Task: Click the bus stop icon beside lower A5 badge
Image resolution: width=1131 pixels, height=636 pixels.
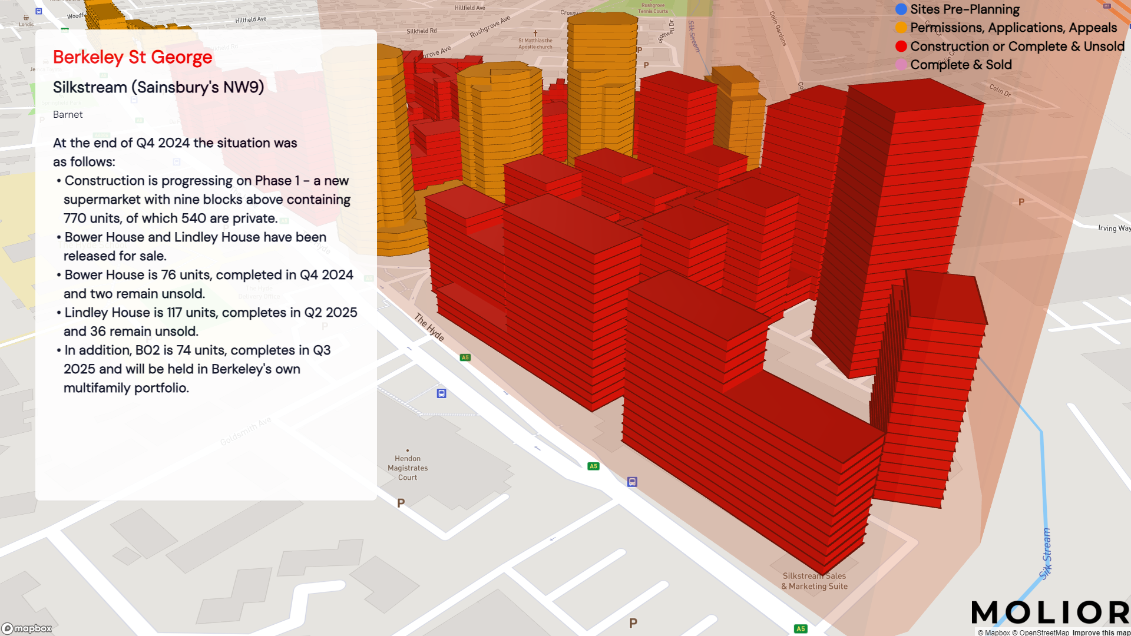Action: (x=632, y=482)
